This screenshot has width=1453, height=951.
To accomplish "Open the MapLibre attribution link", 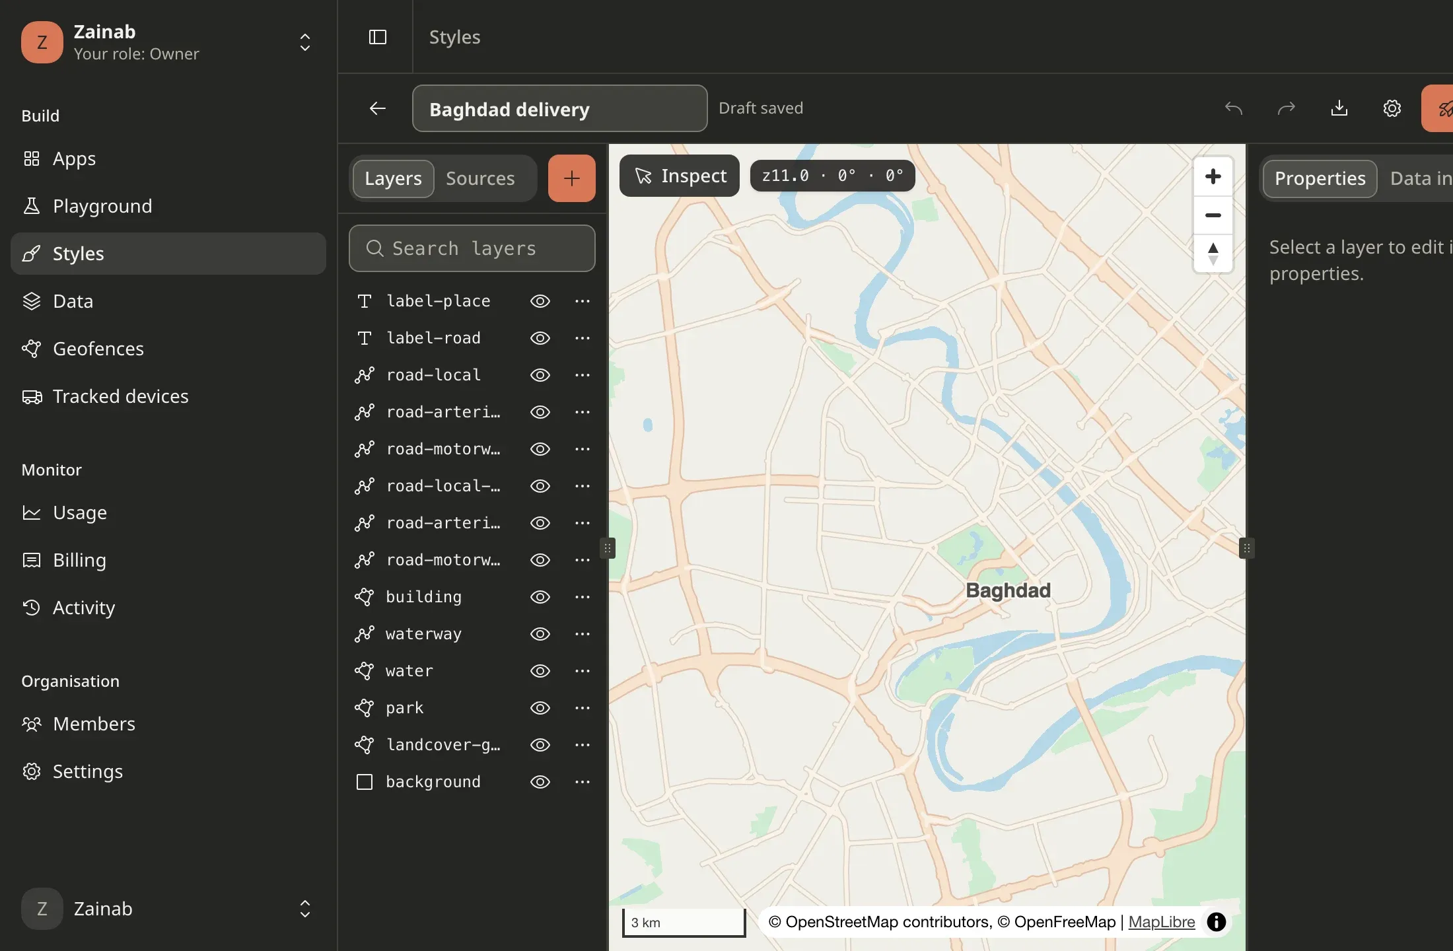I will 1162,922.
